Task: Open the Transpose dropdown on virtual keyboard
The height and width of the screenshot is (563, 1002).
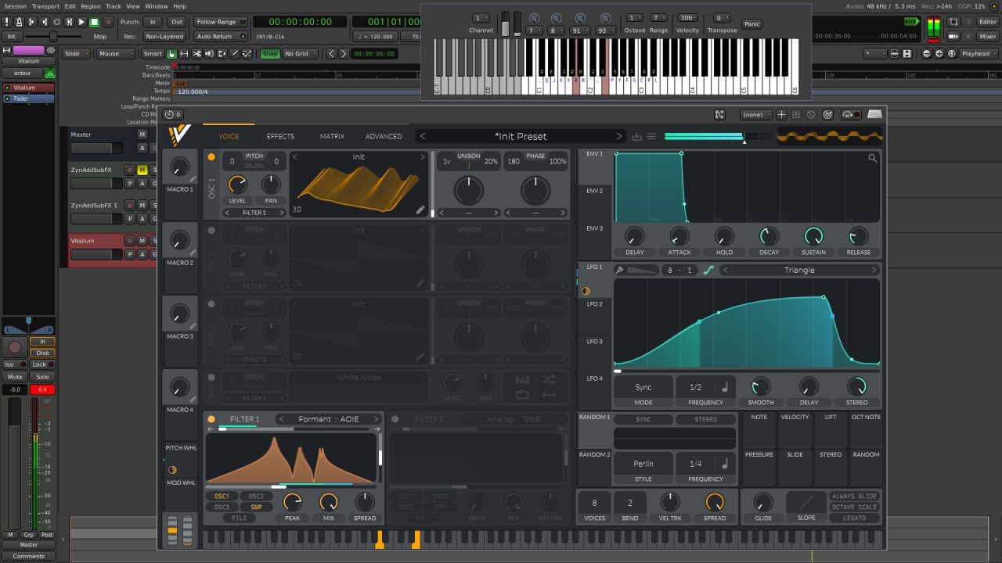Action: coord(722,18)
